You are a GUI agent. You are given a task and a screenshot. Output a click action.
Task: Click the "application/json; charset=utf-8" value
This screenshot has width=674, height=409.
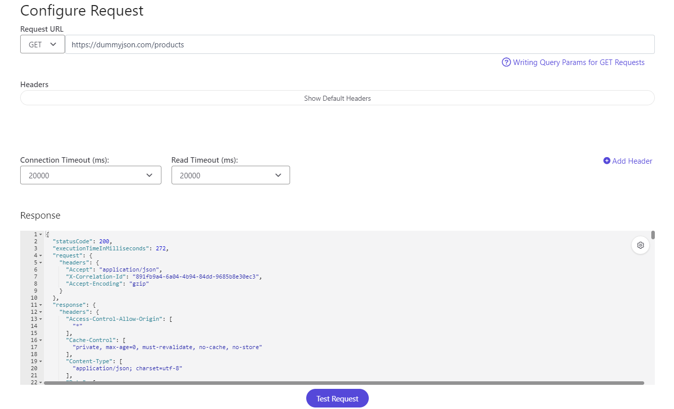click(x=128, y=368)
